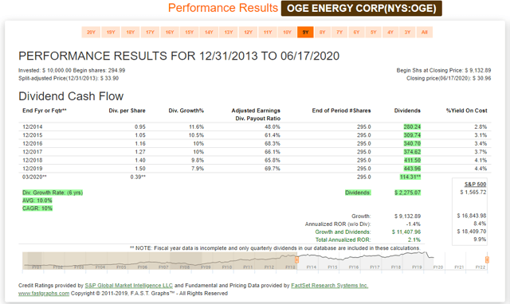Click the 280.24 dividend value for 12/2014
The width and height of the screenshot is (510, 304).
[412, 127]
